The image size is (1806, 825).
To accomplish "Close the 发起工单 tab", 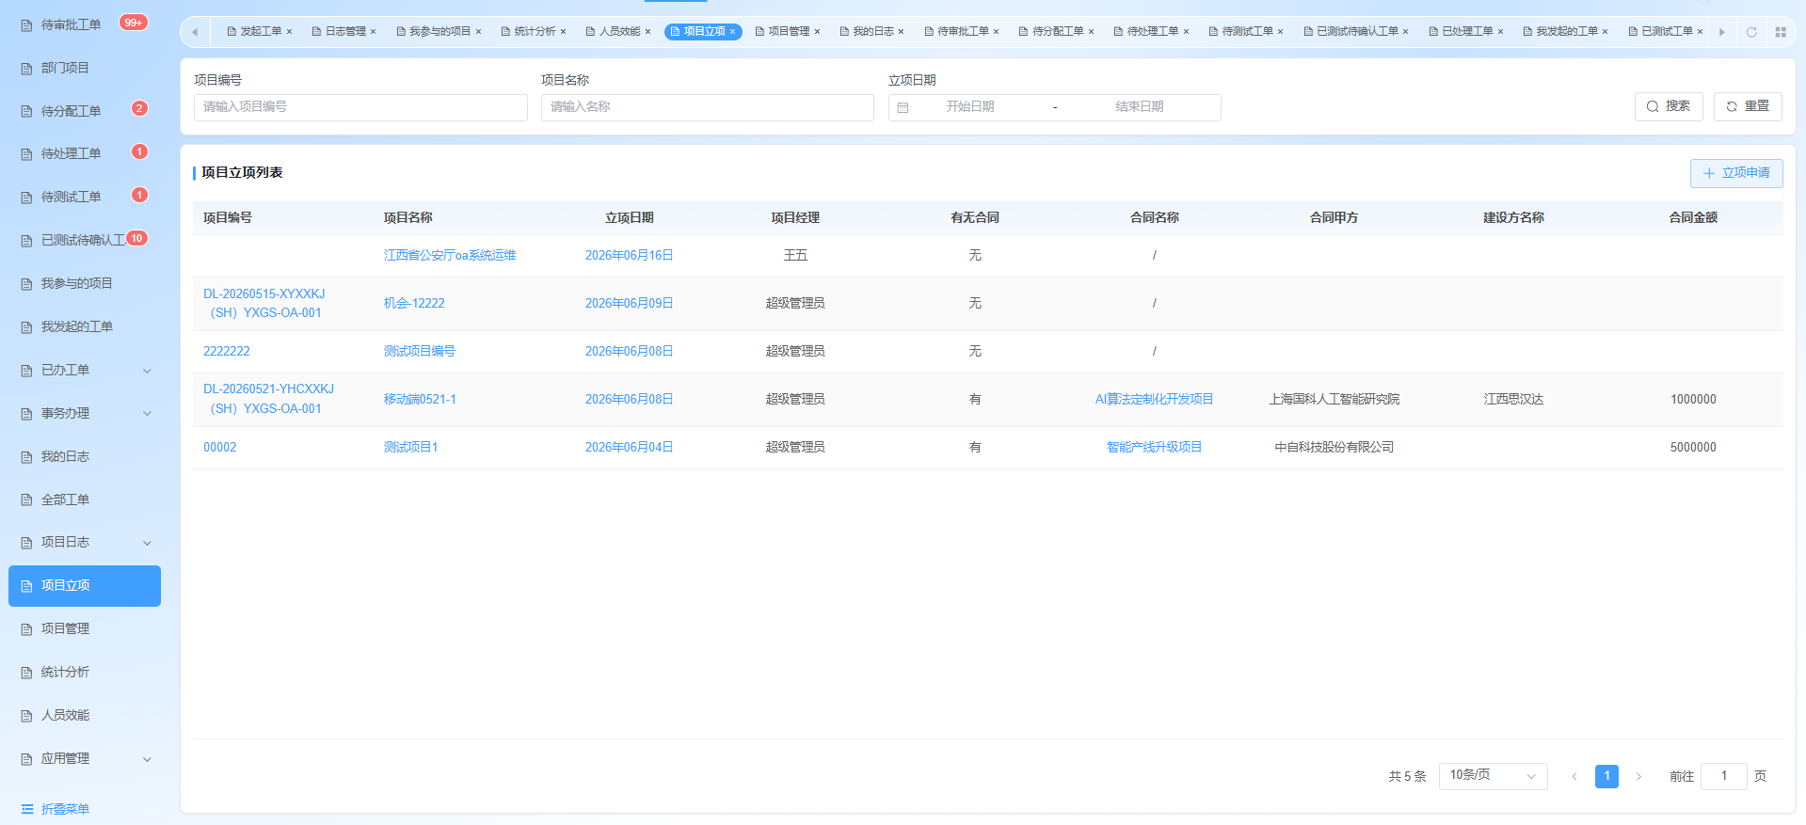I will tap(290, 32).
